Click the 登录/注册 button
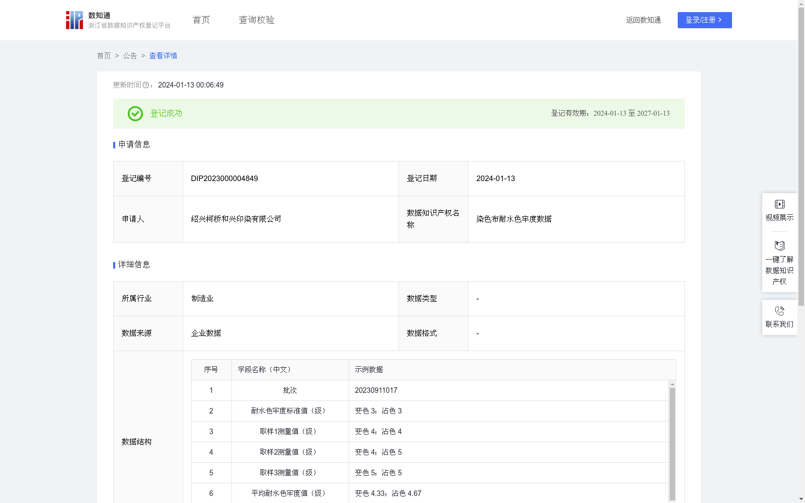 (x=704, y=20)
